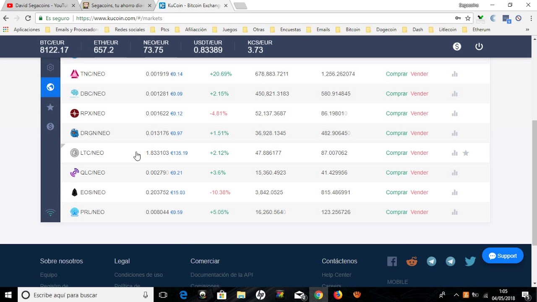Image resolution: width=537 pixels, height=302 pixels.
Task: Open Firefox from the taskbar
Action: coord(338,295)
